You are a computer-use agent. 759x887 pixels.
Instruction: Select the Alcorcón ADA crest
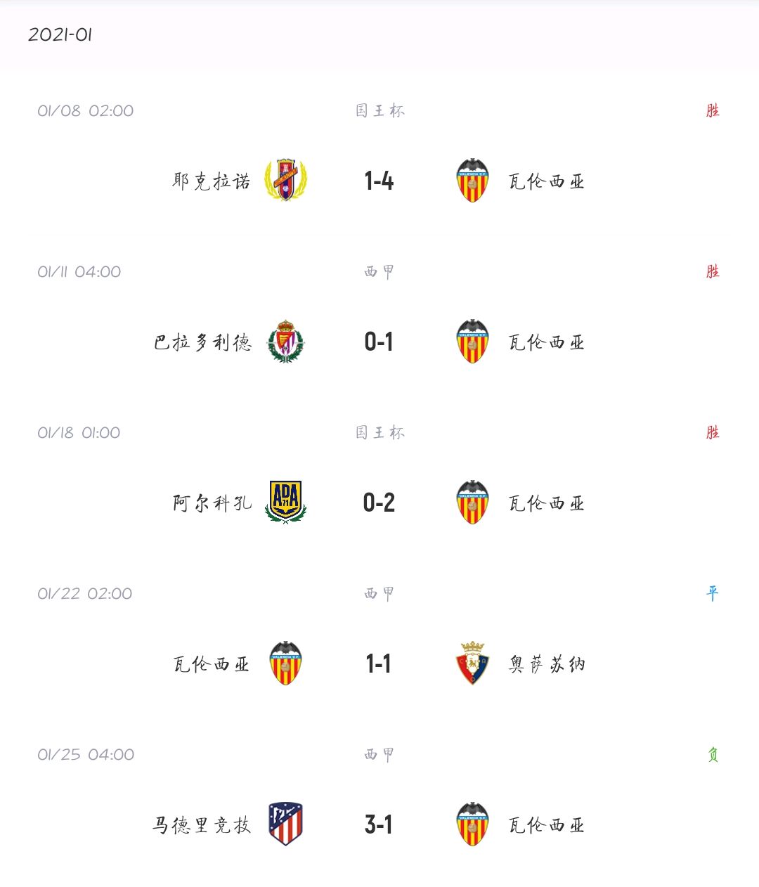coord(285,502)
